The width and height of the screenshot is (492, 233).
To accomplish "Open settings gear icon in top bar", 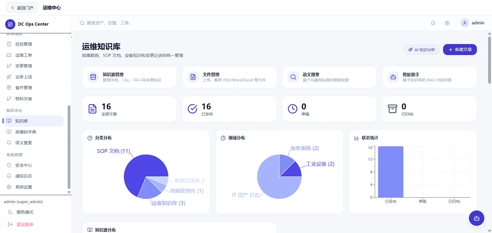I will pos(447,23).
